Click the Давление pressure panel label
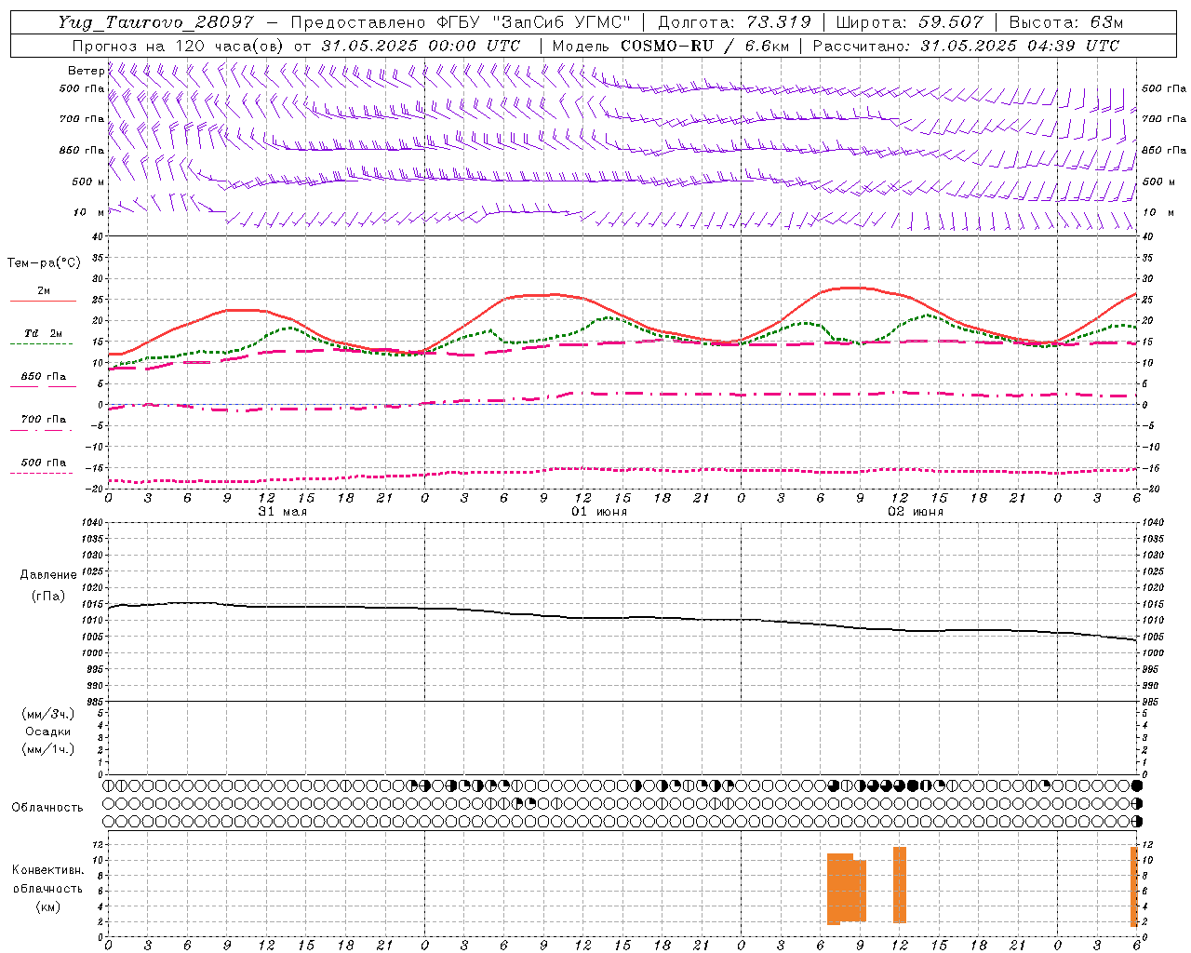This screenshot has height=953, width=1191. click(x=48, y=575)
